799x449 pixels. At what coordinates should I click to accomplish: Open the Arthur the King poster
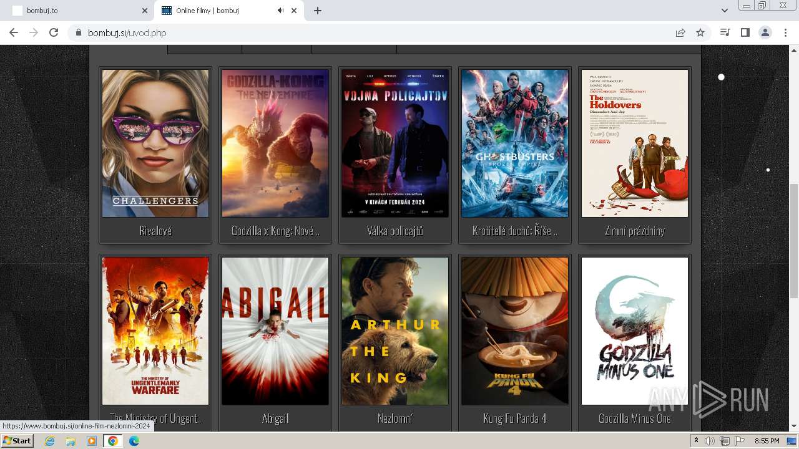tap(395, 331)
